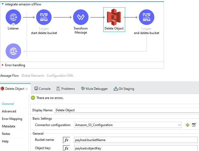199x151 pixels.
Task: Add new connector configuration with green plus
Action: click(x=187, y=125)
